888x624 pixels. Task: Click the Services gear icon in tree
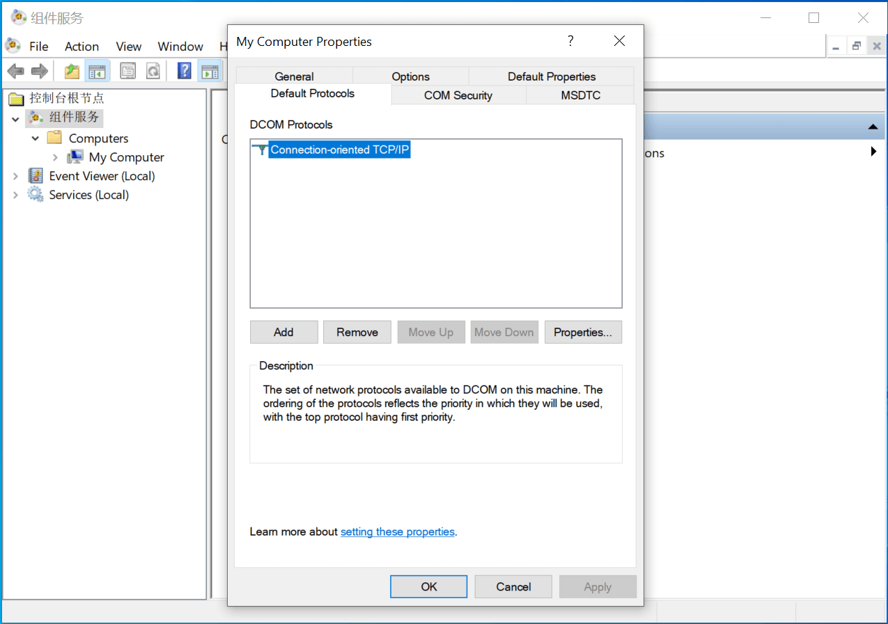[x=36, y=195]
